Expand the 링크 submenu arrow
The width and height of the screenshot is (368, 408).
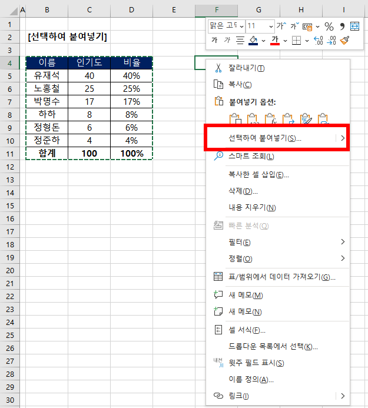(343, 396)
